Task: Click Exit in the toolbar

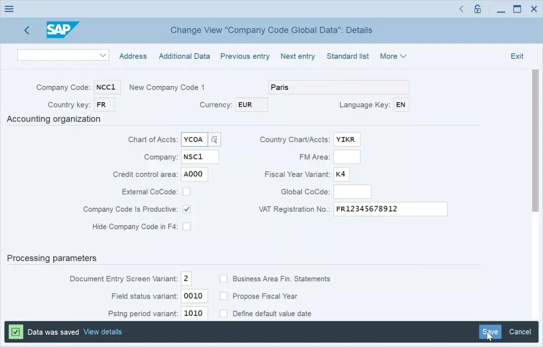Action: (x=517, y=56)
